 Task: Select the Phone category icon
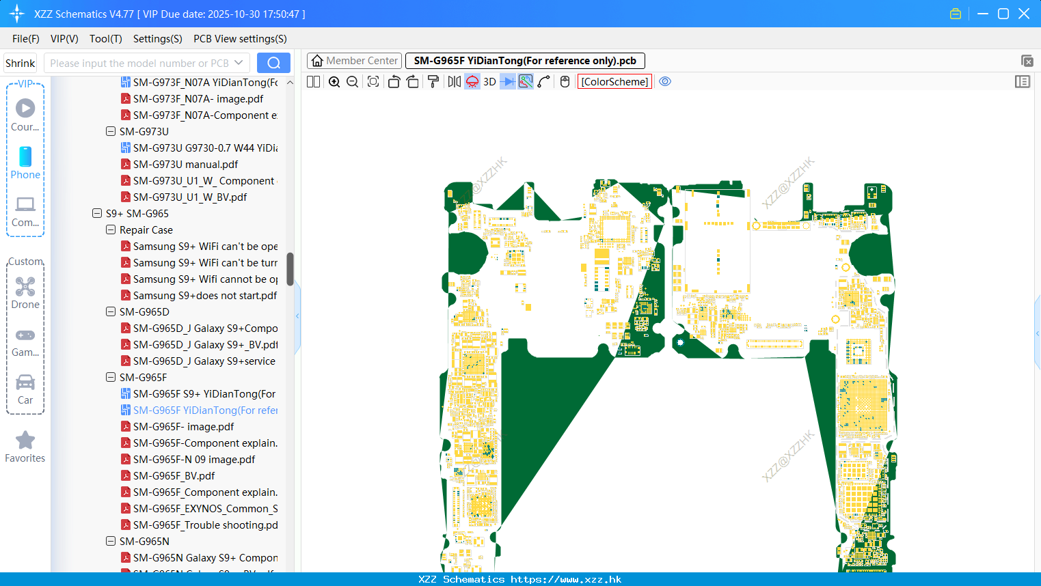25,163
